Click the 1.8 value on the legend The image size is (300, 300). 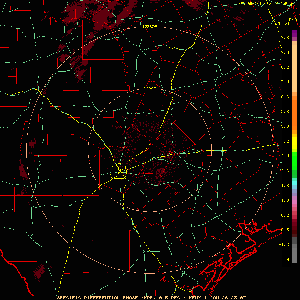point(285,186)
